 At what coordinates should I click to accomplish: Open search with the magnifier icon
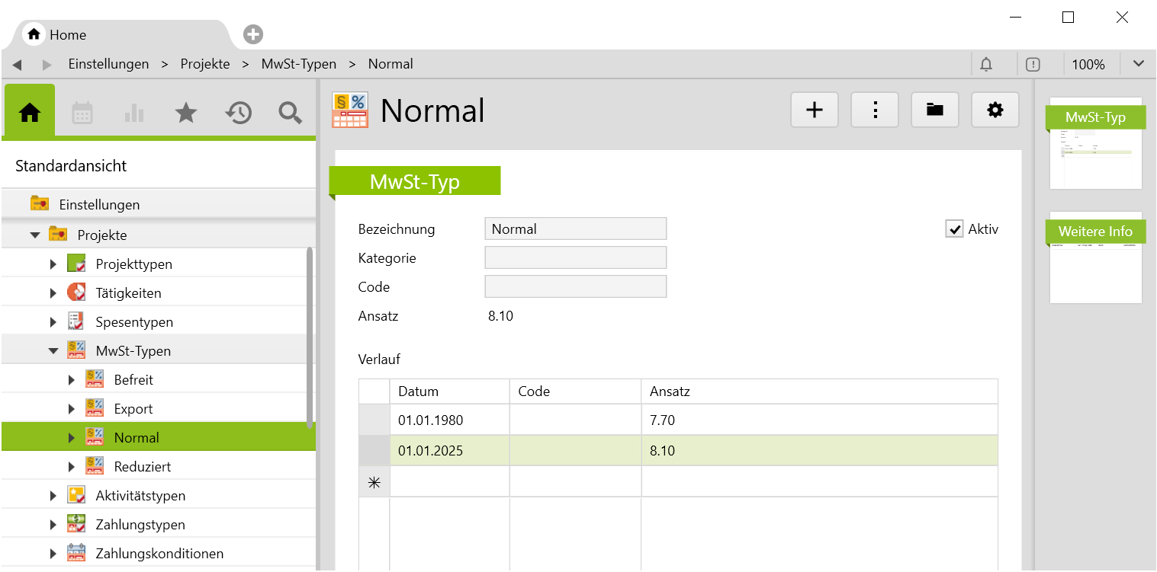click(290, 113)
